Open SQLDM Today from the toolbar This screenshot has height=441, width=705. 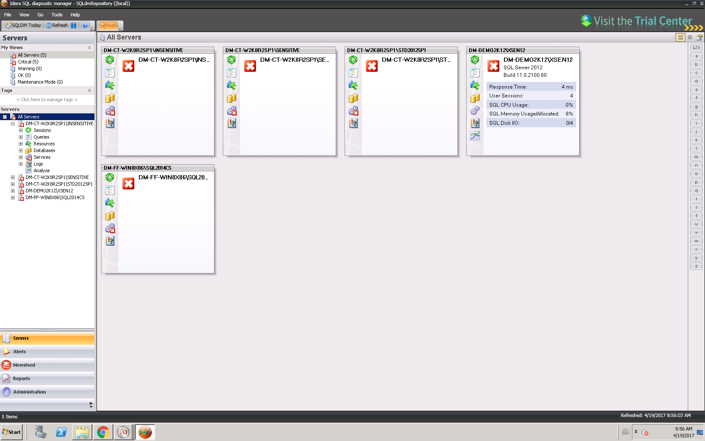(x=23, y=25)
